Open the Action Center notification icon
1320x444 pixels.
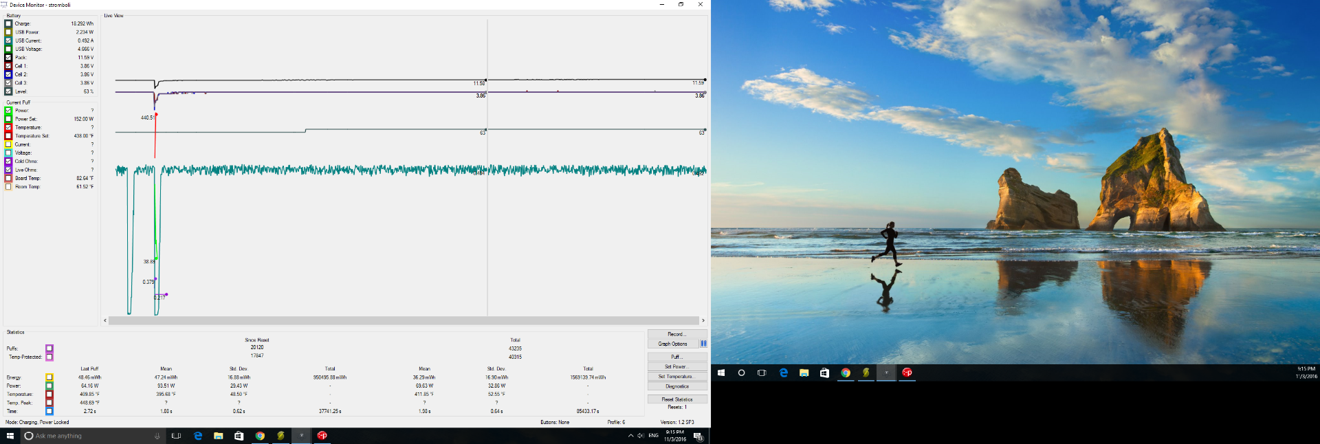698,436
